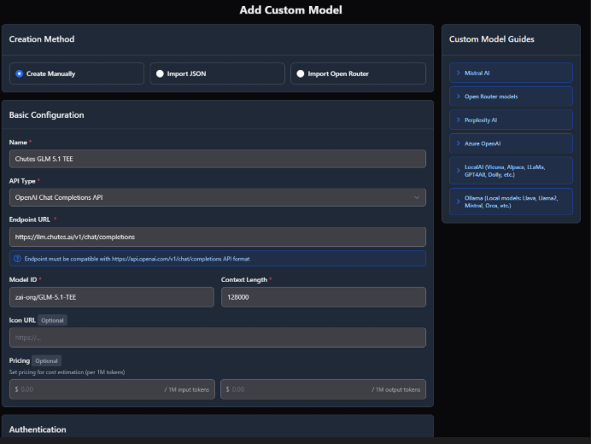Screen dimensions: 591x444
Task: Click the chevron icon next to Mistral AI
Action: (x=459, y=73)
